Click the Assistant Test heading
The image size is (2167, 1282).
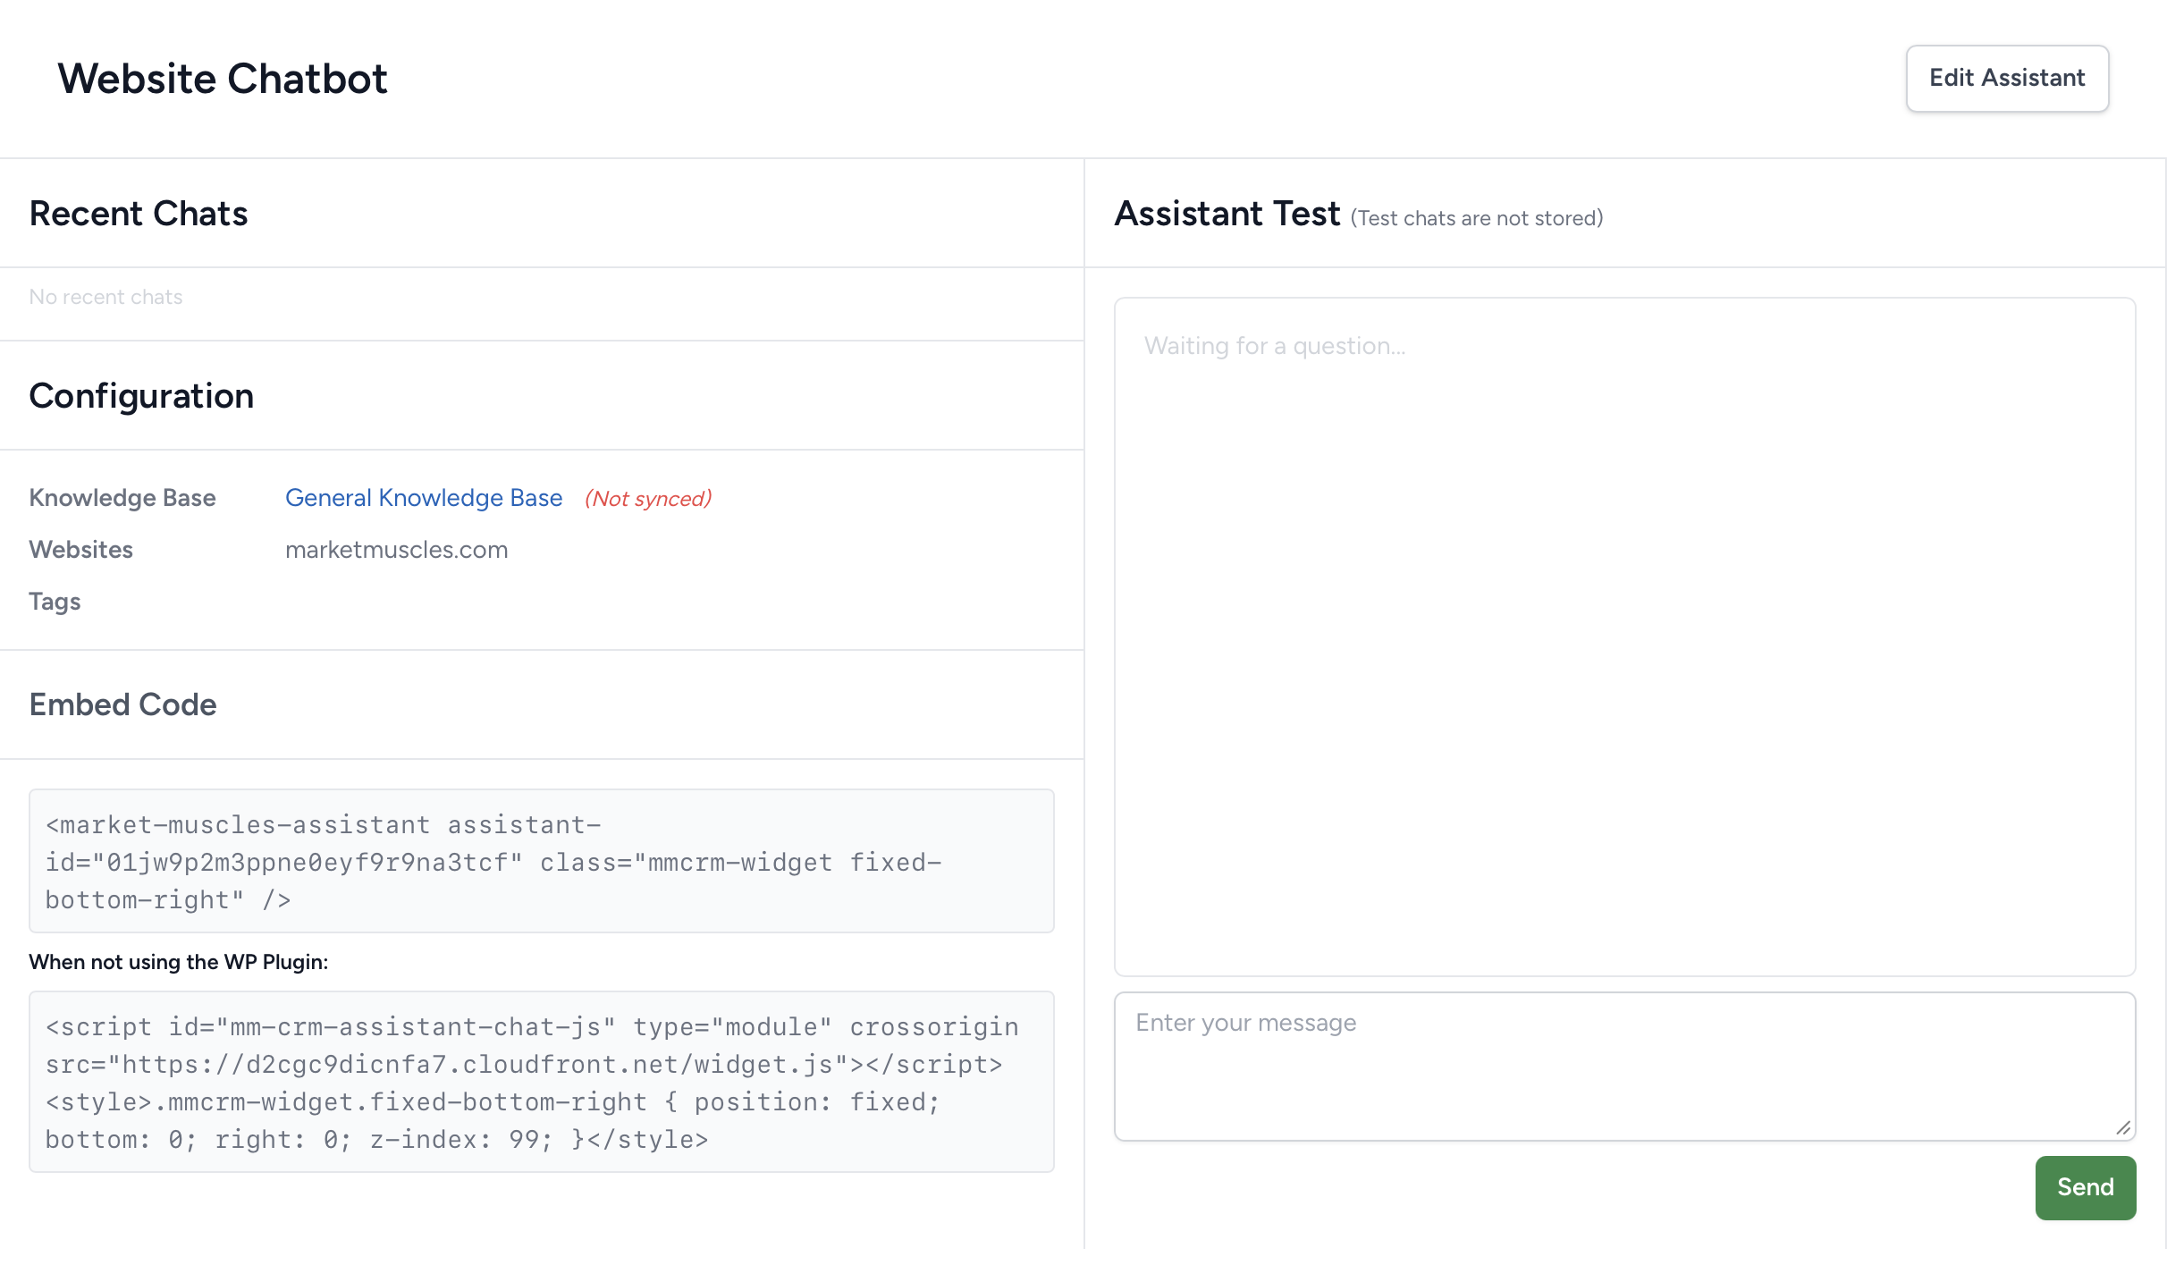click(1227, 214)
